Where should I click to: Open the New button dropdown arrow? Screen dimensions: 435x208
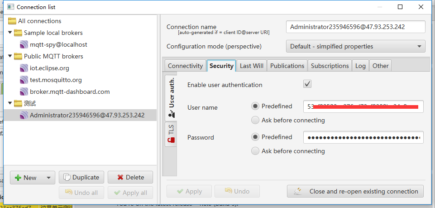click(x=49, y=178)
